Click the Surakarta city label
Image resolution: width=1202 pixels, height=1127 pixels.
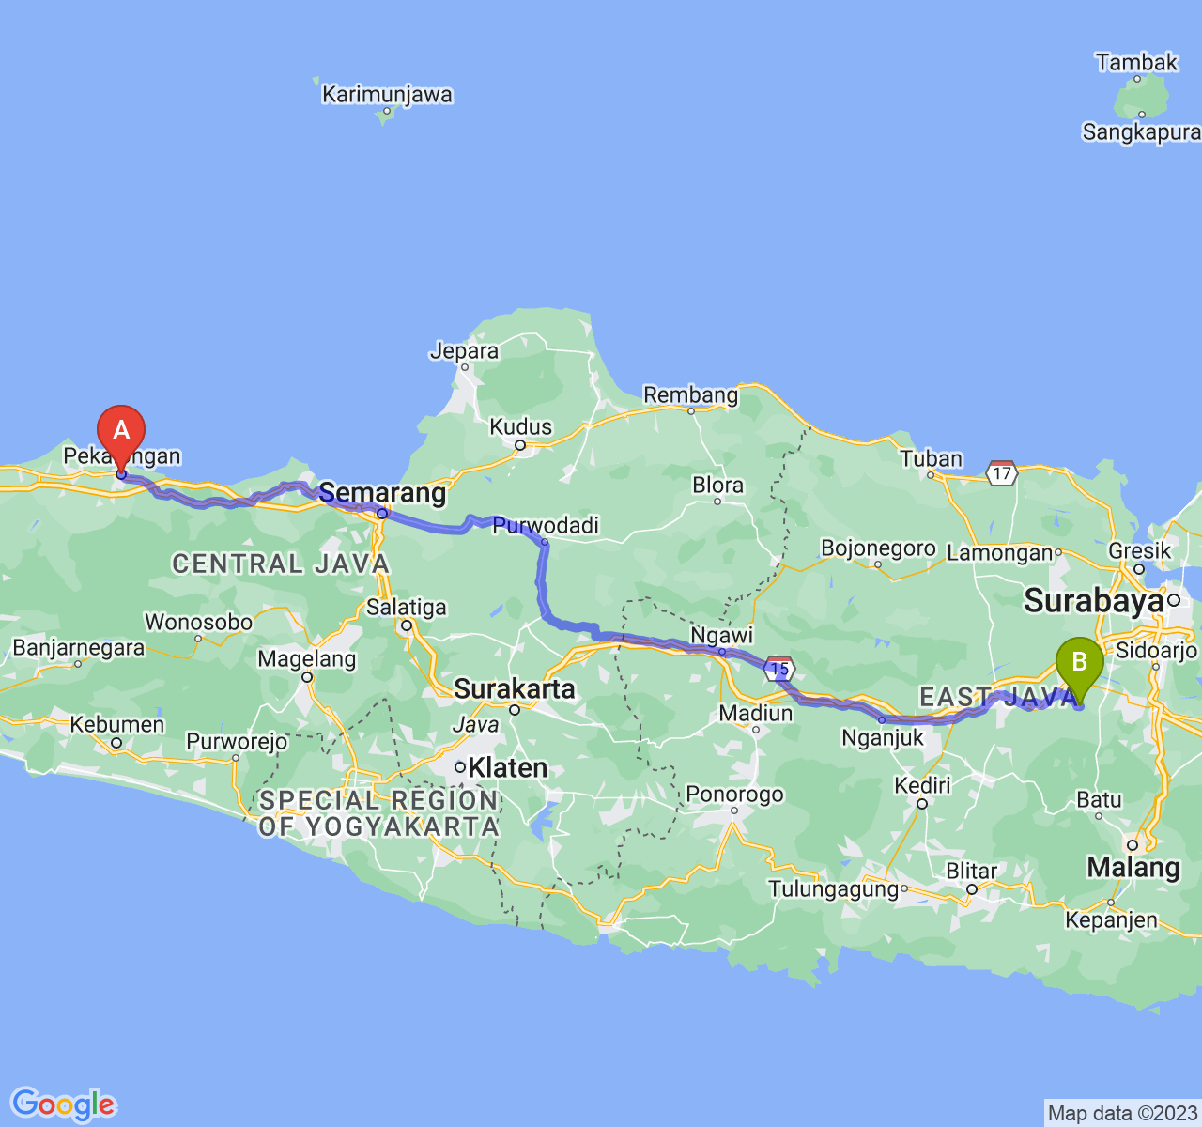514,689
